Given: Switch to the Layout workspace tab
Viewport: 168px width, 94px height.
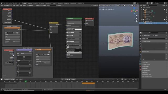Looking at the screenshot, I should [24, 3].
